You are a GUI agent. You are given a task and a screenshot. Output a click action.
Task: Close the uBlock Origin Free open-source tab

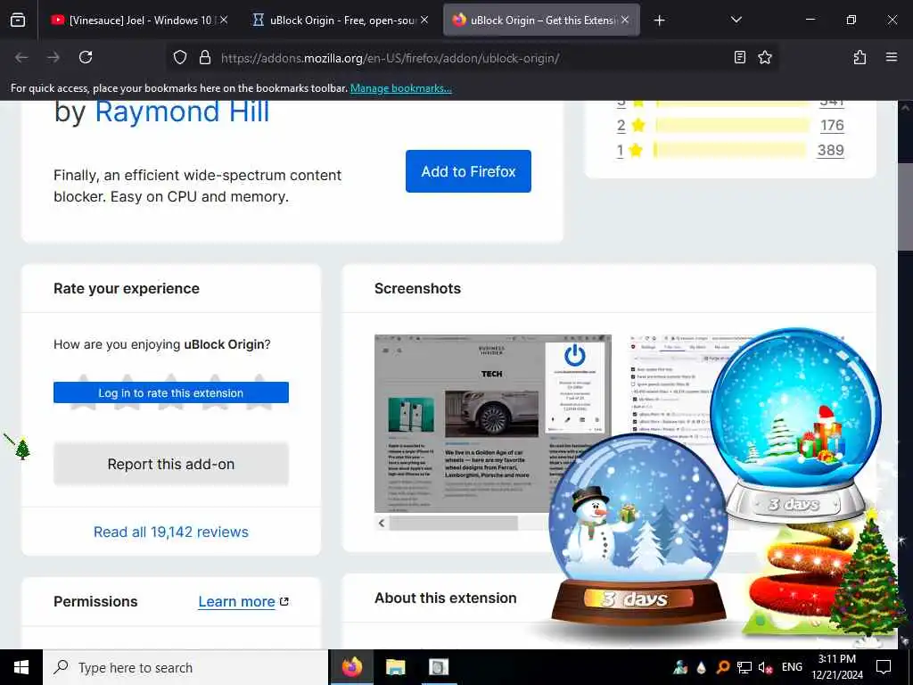pyautogui.click(x=424, y=21)
